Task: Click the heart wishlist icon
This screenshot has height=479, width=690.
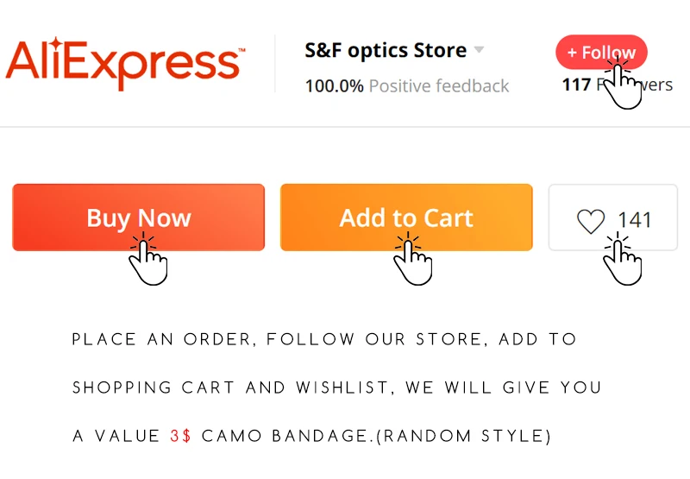Action: point(591,221)
